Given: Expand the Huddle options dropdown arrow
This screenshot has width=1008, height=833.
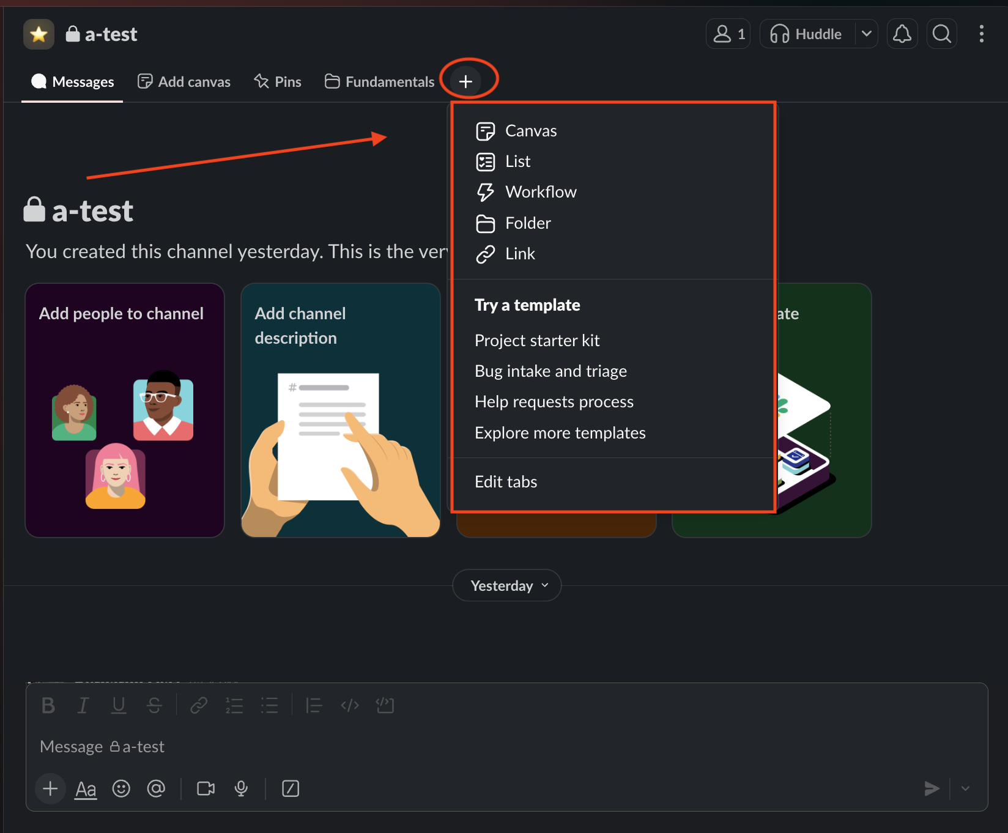Looking at the screenshot, I should (x=866, y=34).
